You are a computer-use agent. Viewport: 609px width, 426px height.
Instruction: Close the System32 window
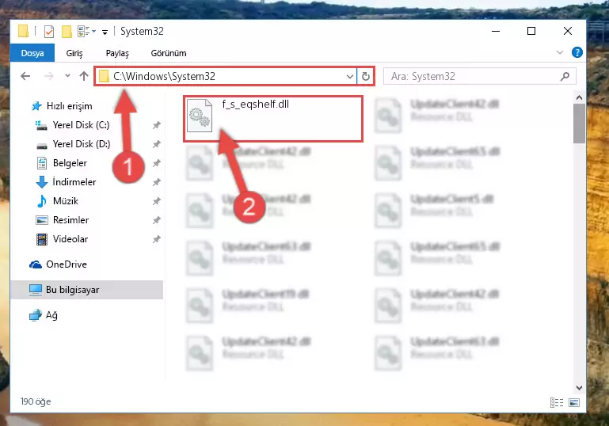568,31
